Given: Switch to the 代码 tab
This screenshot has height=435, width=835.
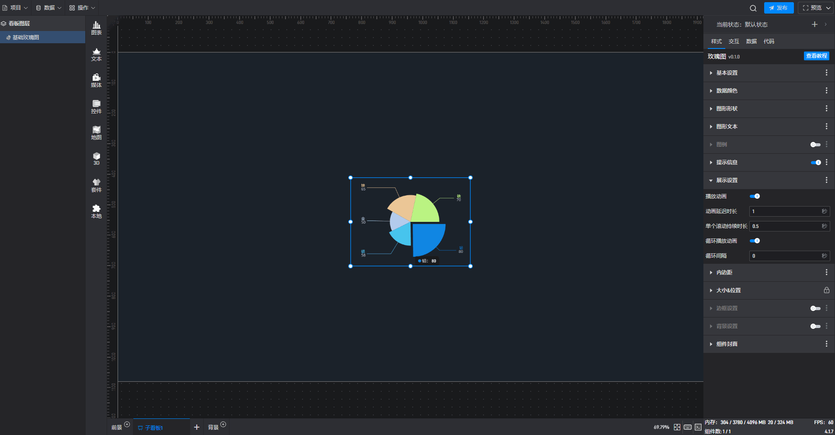Looking at the screenshot, I should [x=769, y=41].
